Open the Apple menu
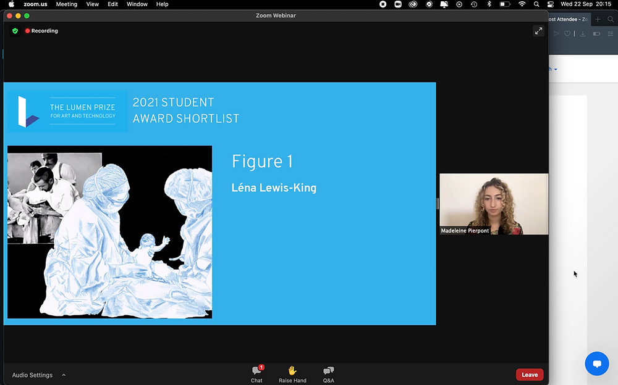Screen dimensions: 618x385 (x=11, y=4)
